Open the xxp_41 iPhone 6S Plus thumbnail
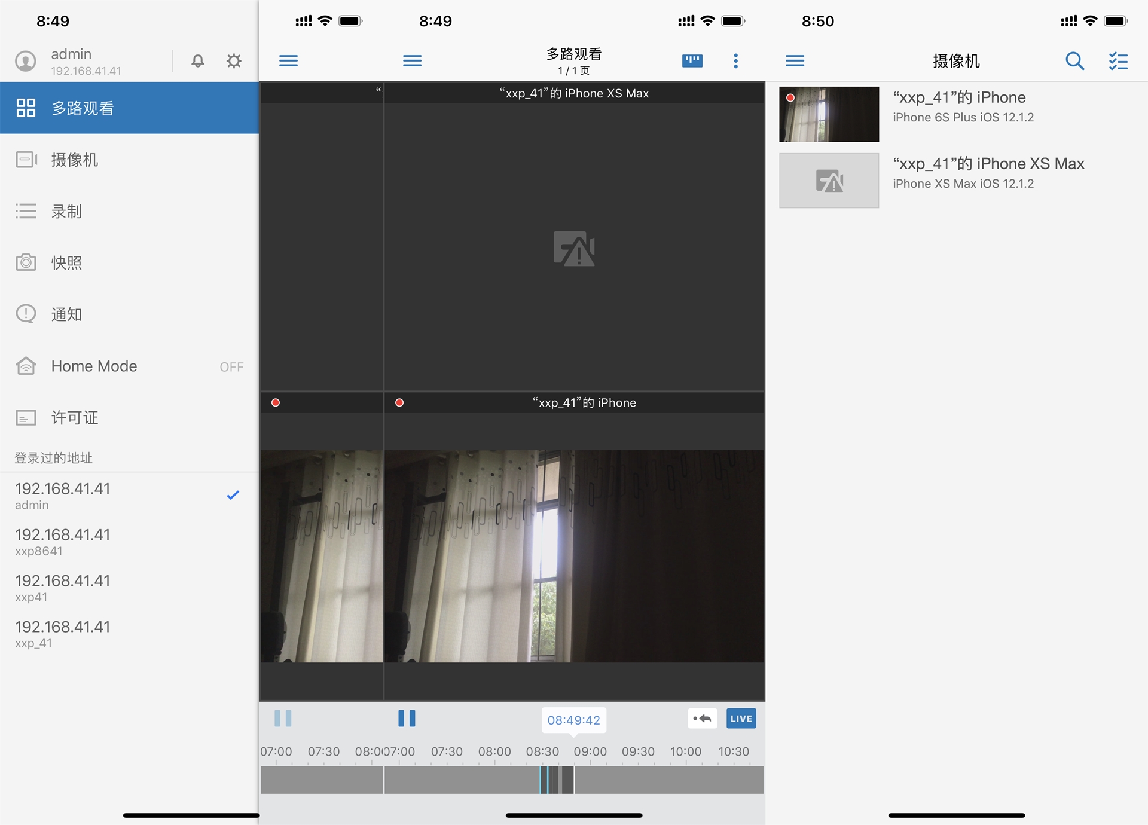The width and height of the screenshot is (1148, 825). tap(829, 114)
